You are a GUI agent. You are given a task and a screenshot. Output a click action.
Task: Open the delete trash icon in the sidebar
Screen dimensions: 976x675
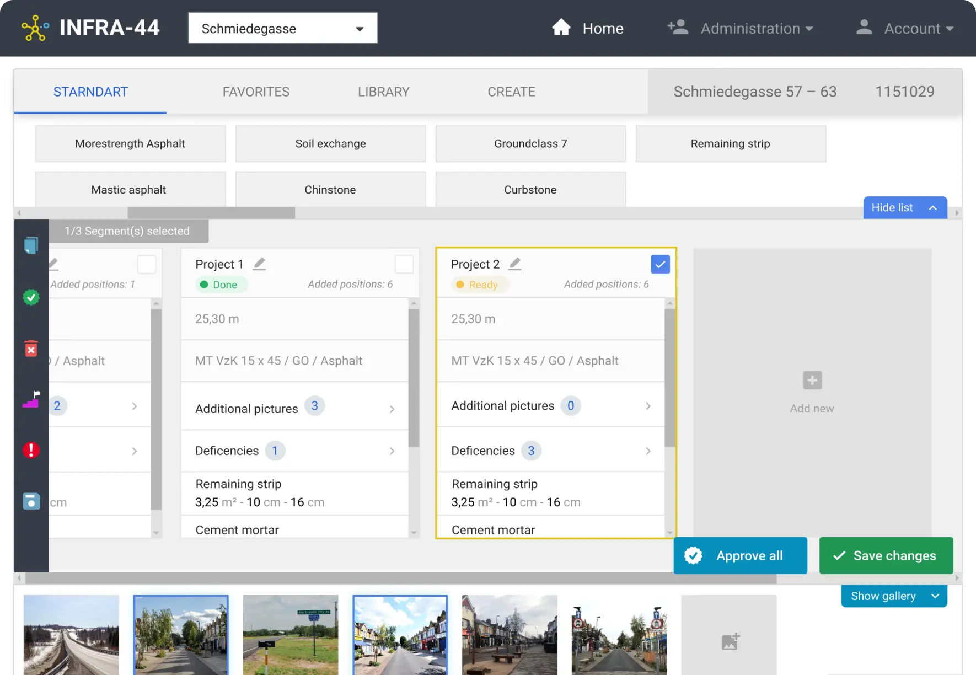[31, 349]
